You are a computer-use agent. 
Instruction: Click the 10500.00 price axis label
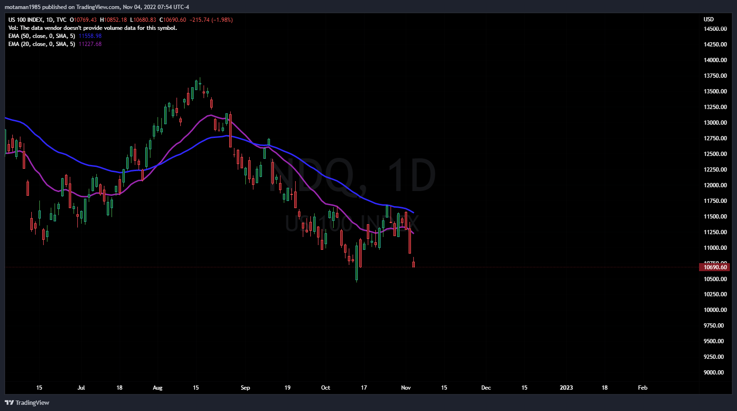click(x=715, y=279)
